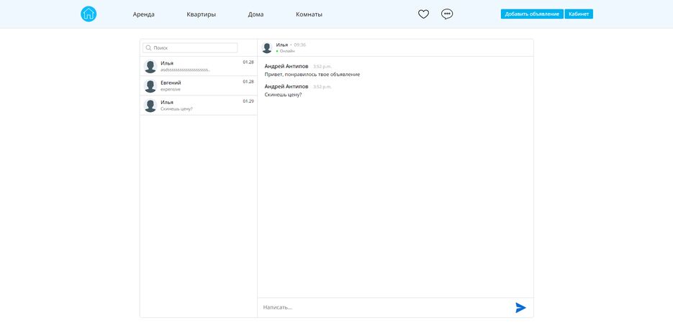This screenshot has width=673, height=336.
Task: Open Илья chat with Скинешь цену? preview
Action: coord(198,106)
